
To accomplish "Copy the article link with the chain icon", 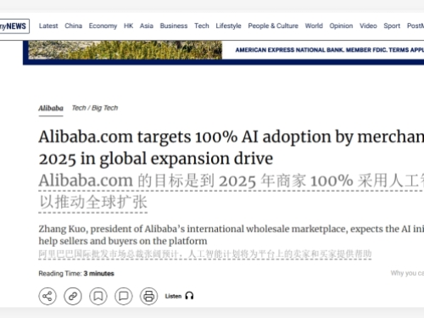I will coord(73,296).
